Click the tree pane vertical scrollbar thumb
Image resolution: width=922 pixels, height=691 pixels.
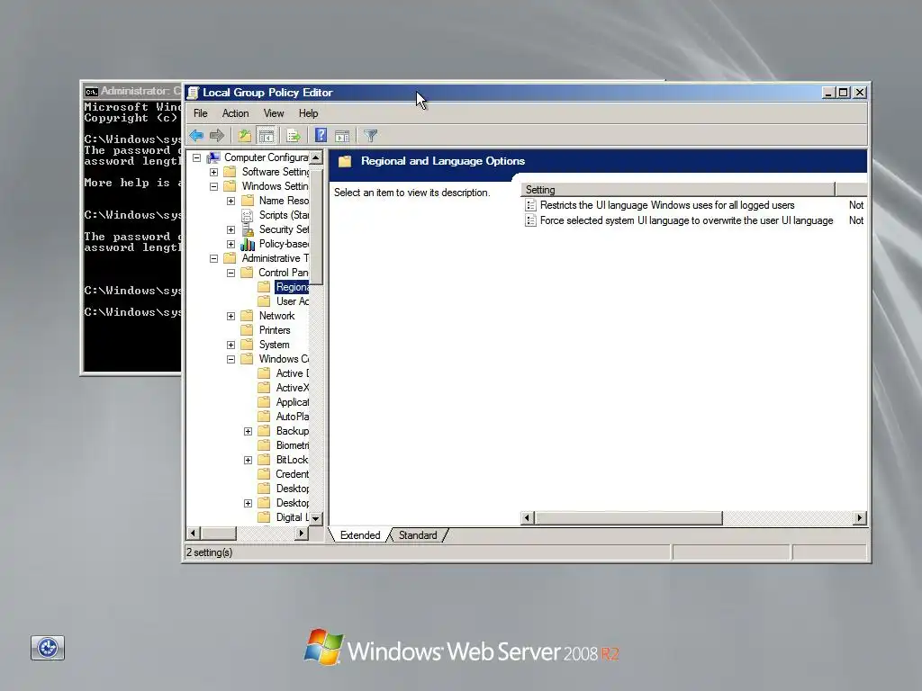pyautogui.click(x=316, y=226)
